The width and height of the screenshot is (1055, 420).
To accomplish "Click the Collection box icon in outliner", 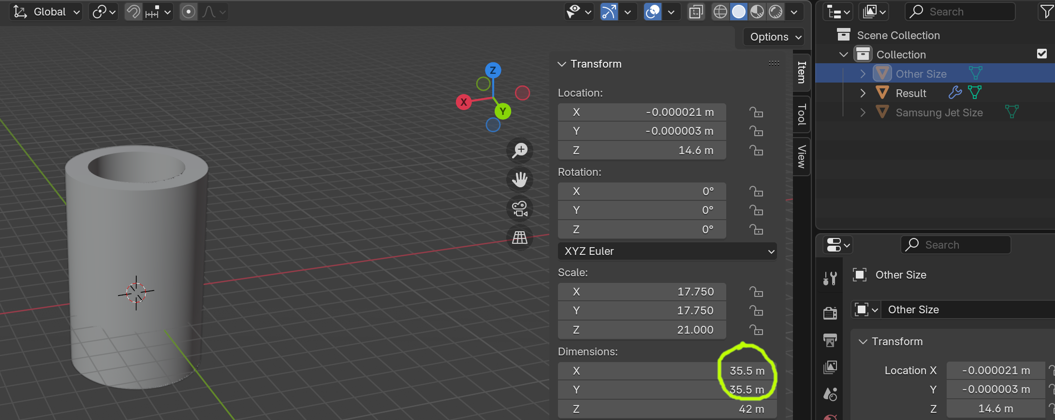I will 863,54.
